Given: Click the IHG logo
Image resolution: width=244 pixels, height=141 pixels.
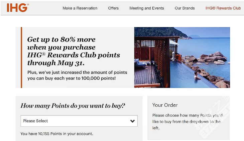Looking at the screenshot, I should coord(18,8).
